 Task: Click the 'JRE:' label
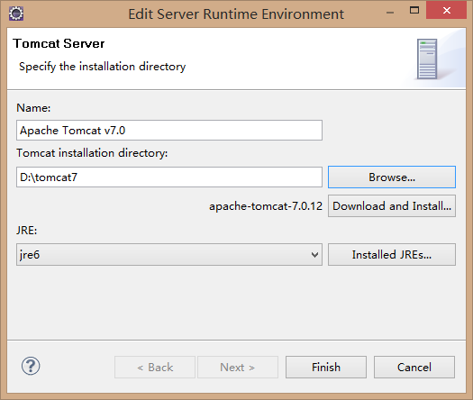click(27, 231)
